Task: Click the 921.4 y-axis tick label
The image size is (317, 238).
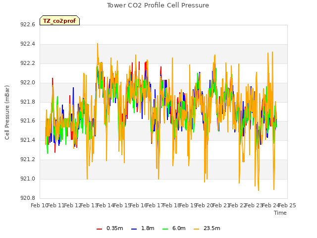Action: (x=28, y=140)
